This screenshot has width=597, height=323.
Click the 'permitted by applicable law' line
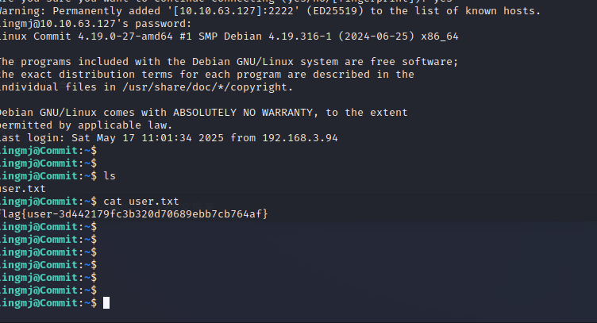click(x=86, y=125)
